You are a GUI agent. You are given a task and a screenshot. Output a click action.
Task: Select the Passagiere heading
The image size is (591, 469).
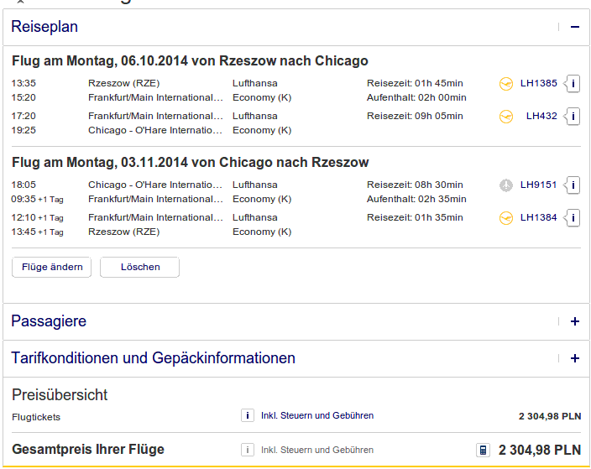(49, 321)
